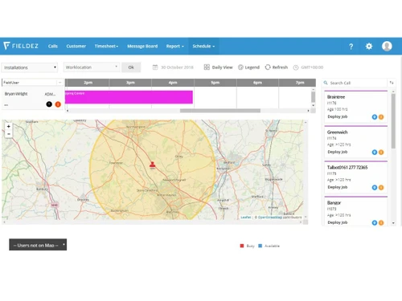Select the Bryan Wright field user row
The image size is (402, 301).
[x=32, y=99]
